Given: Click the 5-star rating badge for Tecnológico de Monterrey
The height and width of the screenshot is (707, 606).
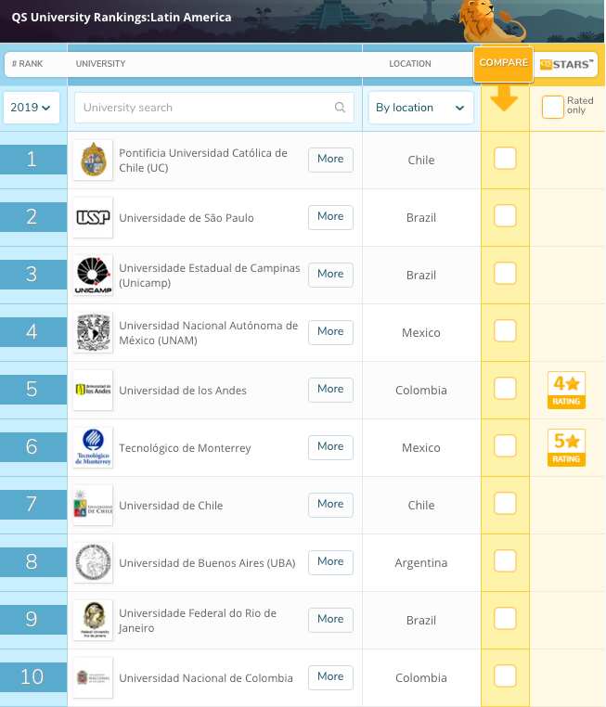Looking at the screenshot, I should click(566, 447).
